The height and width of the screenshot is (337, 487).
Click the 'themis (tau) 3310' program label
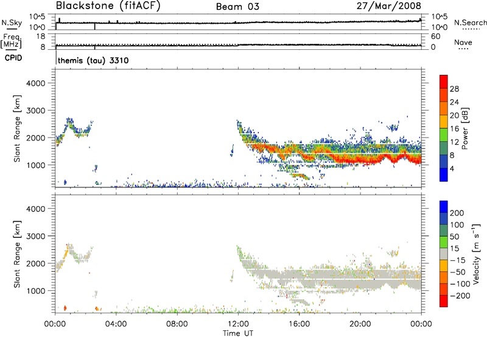(x=93, y=60)
